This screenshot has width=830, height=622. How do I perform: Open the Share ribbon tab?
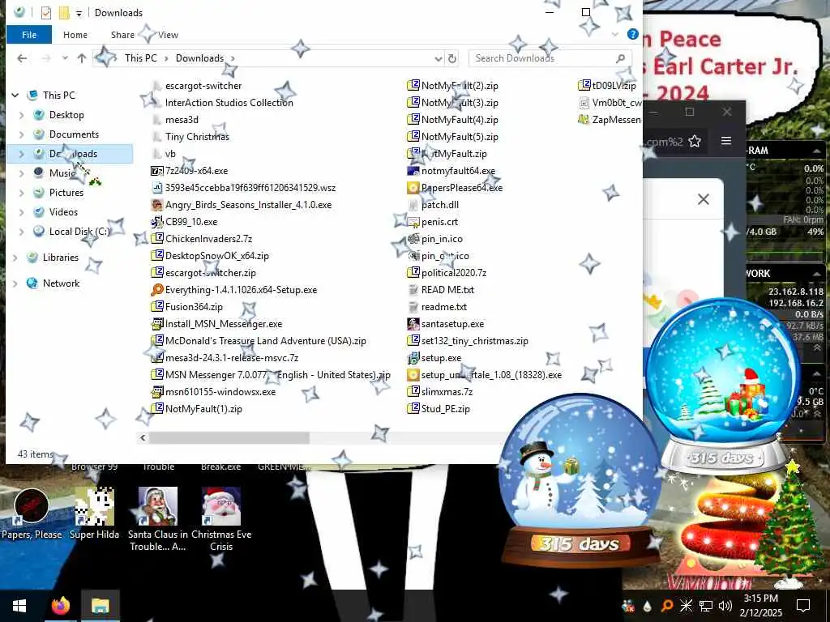[122, 35]
